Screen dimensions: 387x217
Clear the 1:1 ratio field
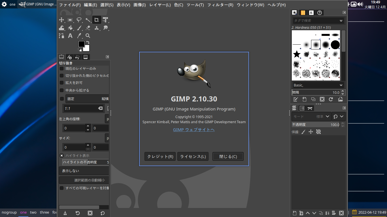pos(100,108)
